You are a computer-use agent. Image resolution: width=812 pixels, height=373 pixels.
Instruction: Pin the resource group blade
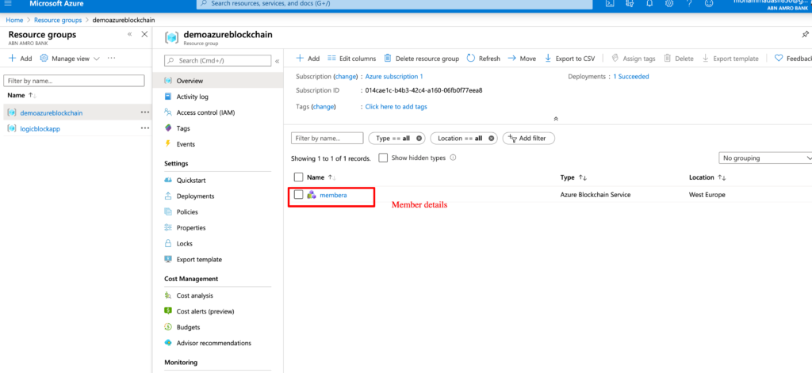coord(805,35)
